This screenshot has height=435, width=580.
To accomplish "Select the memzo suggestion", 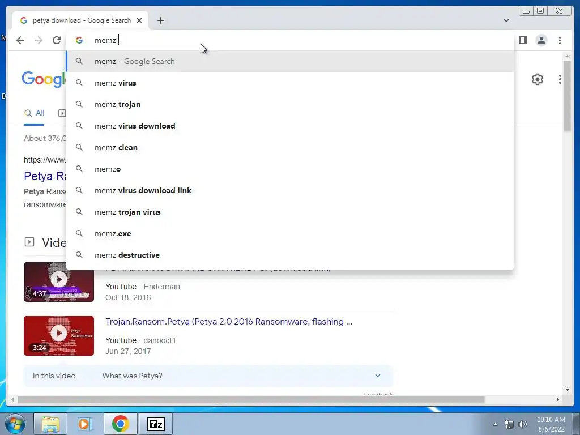I will pos(291,169).
